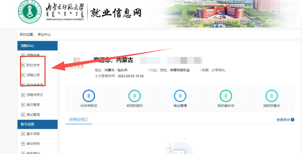The width and height of the screenshot is (302, 154).
Task: Click the arrow icon next to 查看更多
Action: [293, 119]
